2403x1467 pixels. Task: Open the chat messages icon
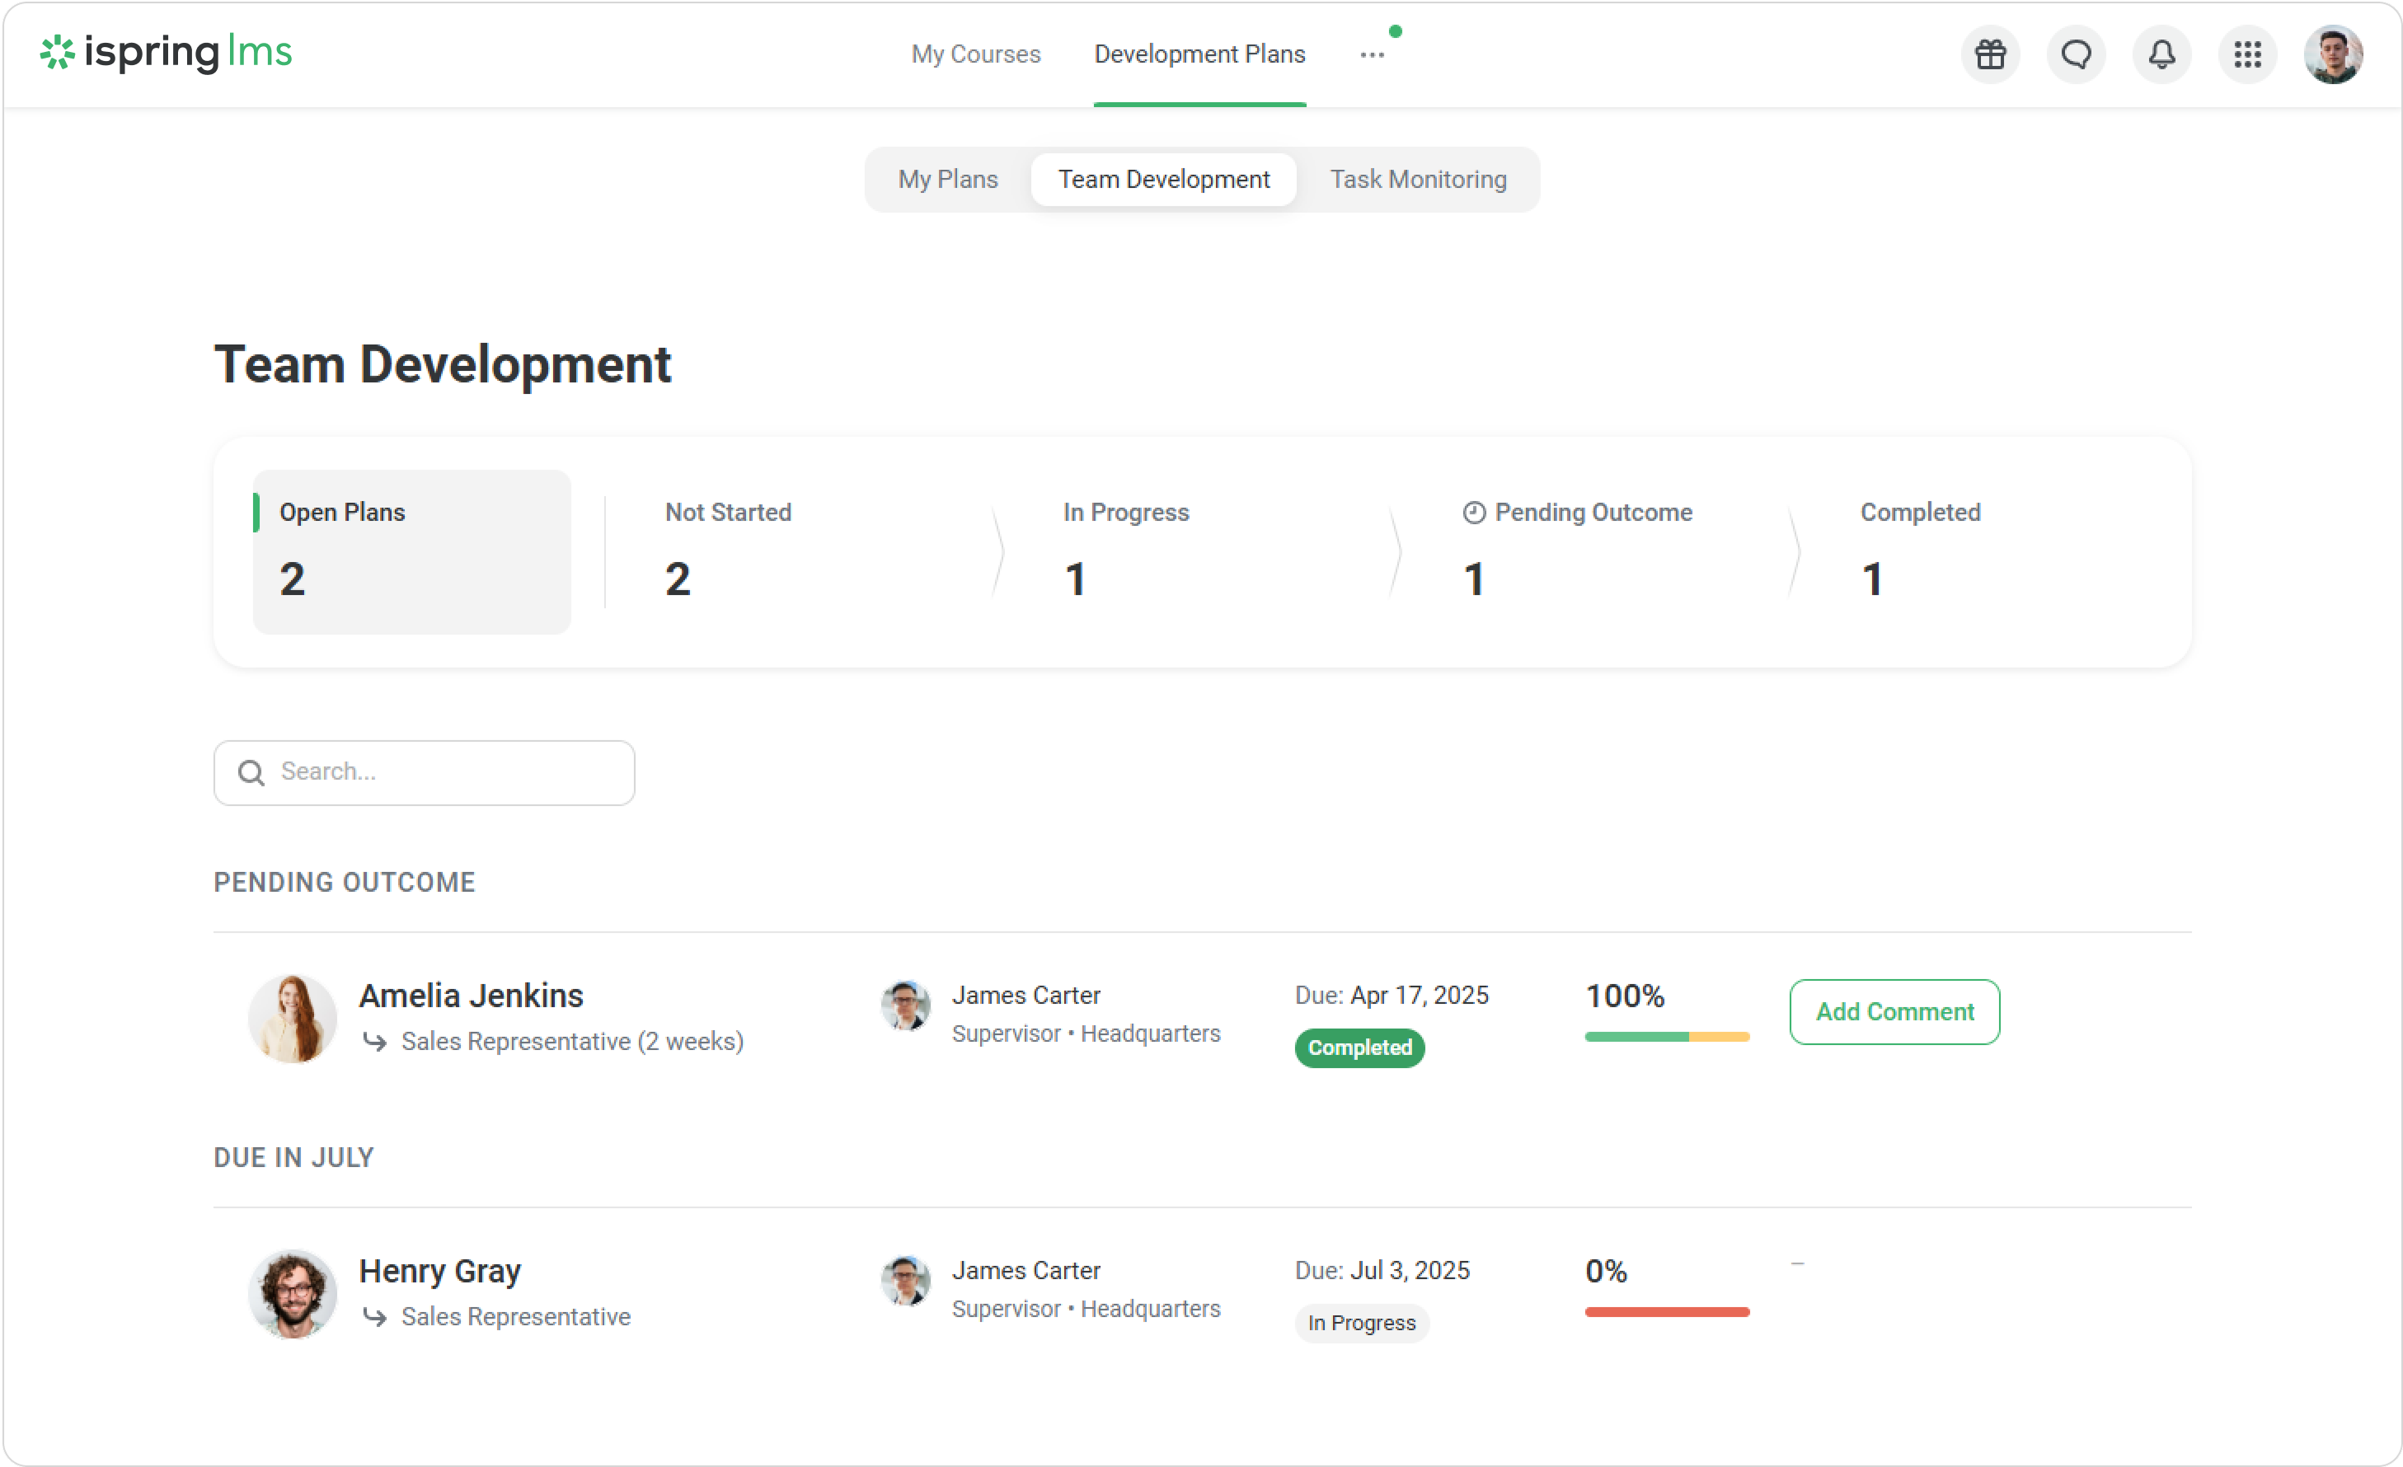click(x=2076, y=54)
